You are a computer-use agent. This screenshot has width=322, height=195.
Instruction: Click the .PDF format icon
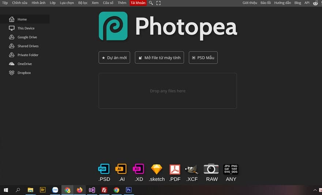coord(175,169)
